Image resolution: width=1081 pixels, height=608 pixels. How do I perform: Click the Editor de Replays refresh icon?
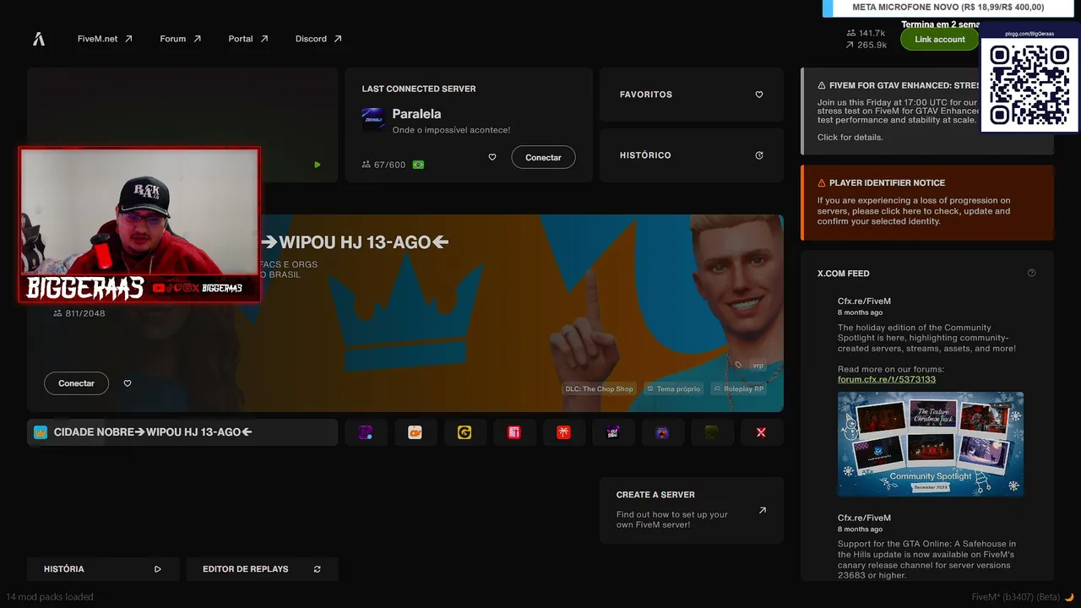point(318,569)
